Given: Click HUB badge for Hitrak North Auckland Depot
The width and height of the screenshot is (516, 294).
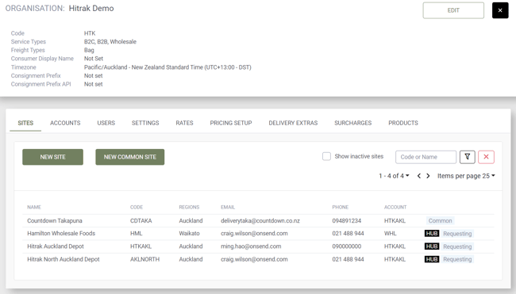Looking at the screenshot, I should pos(432,259).
